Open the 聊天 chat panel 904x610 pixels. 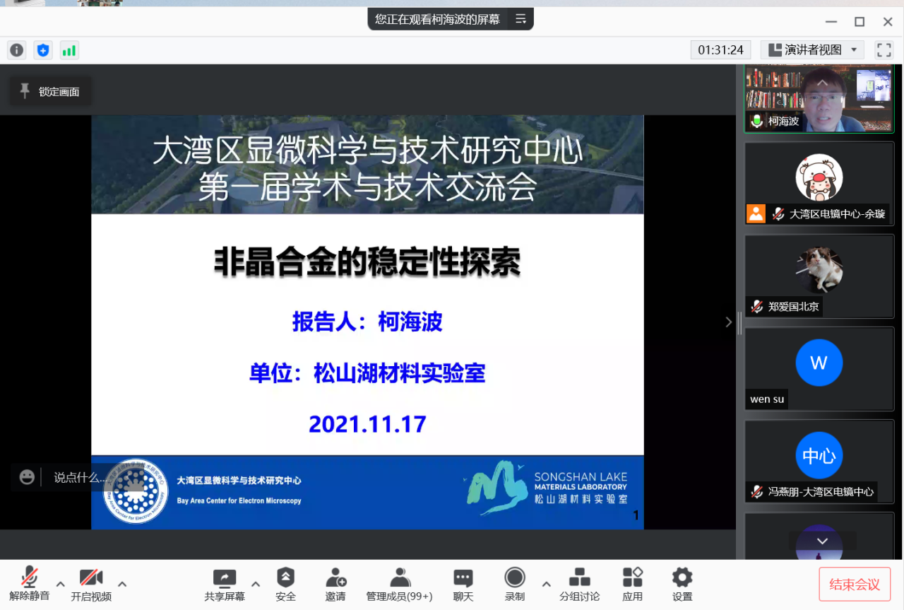[463, 584]
